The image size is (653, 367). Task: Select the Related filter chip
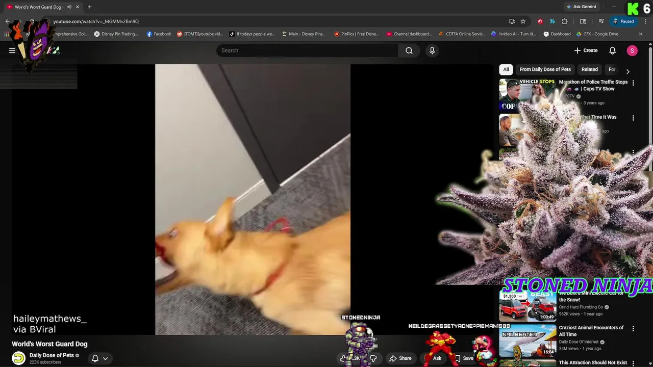click(x=589, y=69)
